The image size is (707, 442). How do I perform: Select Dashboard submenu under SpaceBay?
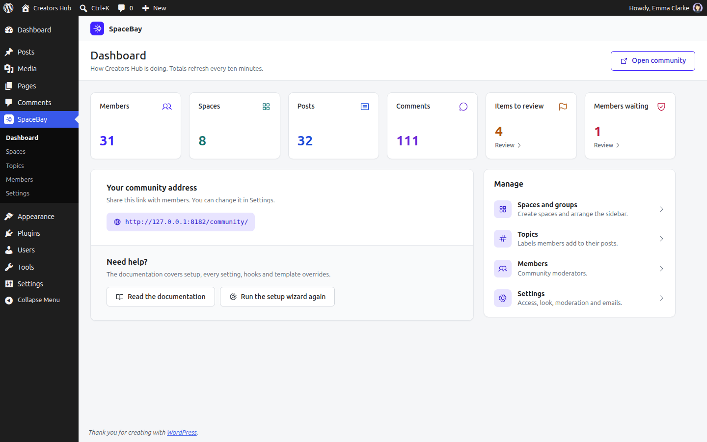tap(39, 138)
